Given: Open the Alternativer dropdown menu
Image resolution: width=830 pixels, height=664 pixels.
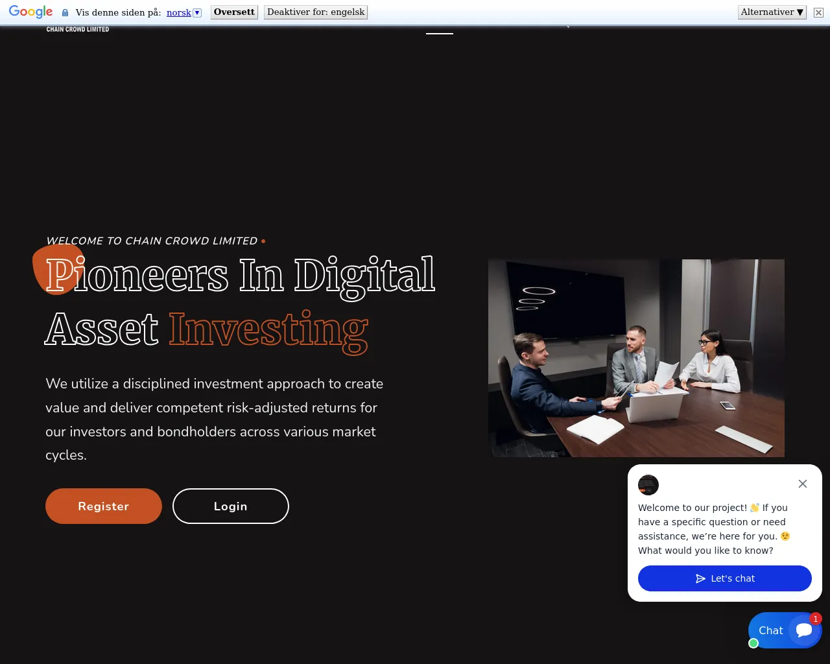Looking at the screenshot, I should click(772, 12).
